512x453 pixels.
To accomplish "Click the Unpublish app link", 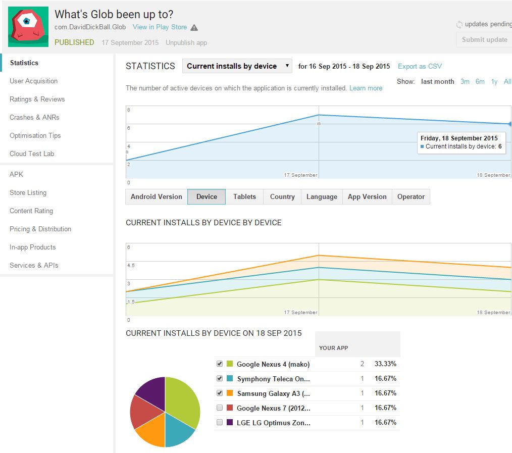I will (x=186, y=42).
